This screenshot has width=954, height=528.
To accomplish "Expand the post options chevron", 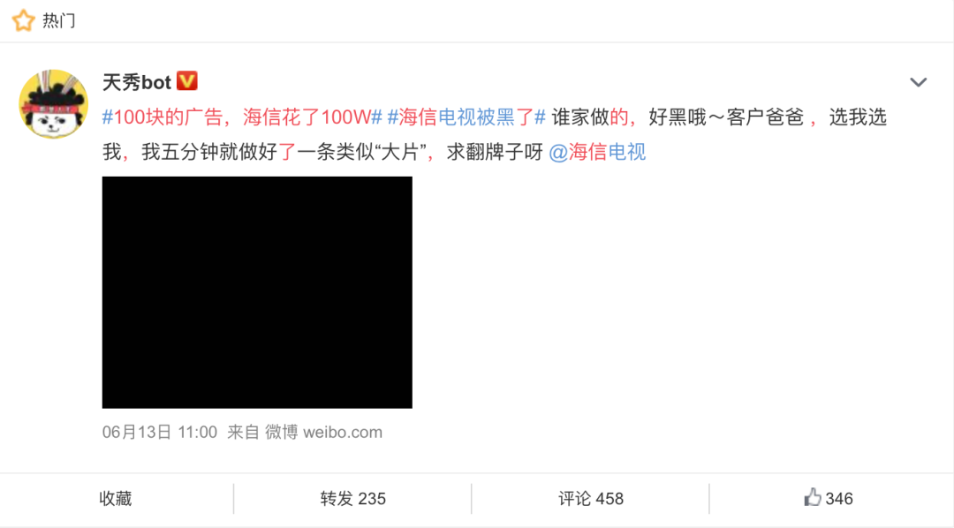I will pos(918,82).
